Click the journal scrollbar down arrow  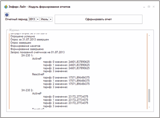[149, 107]
